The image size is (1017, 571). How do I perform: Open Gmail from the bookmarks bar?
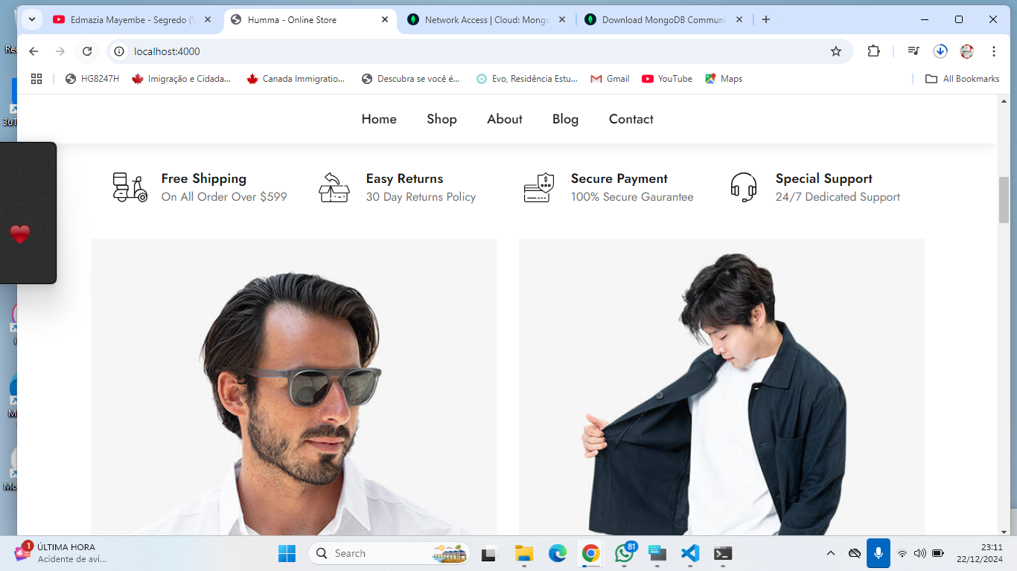click(610, 78)
